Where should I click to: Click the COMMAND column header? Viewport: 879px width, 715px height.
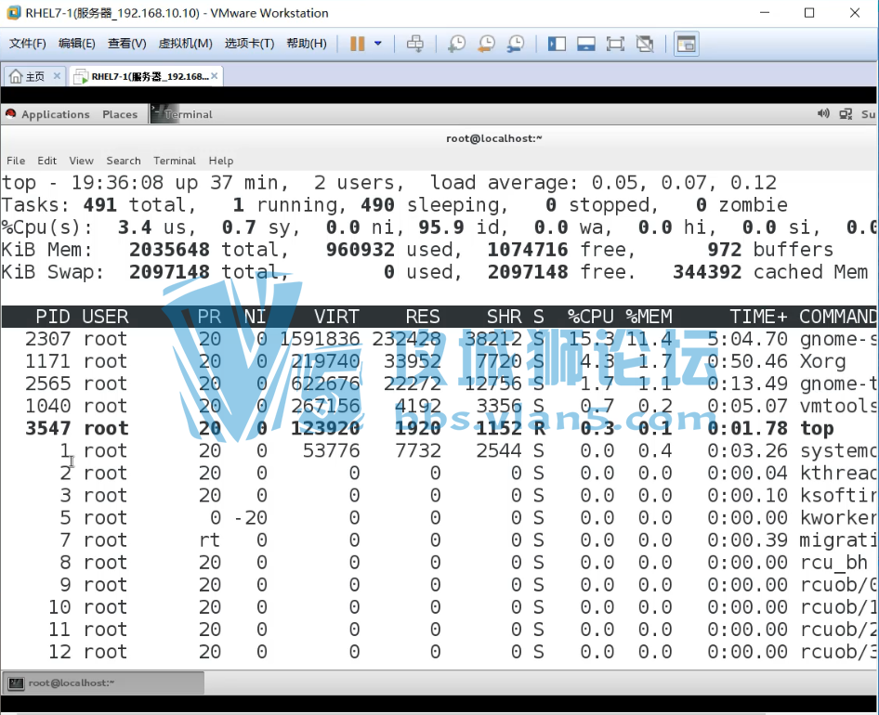pos(838,317)
